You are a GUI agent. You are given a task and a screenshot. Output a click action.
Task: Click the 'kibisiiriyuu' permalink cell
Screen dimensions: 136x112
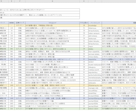(95, 28)
